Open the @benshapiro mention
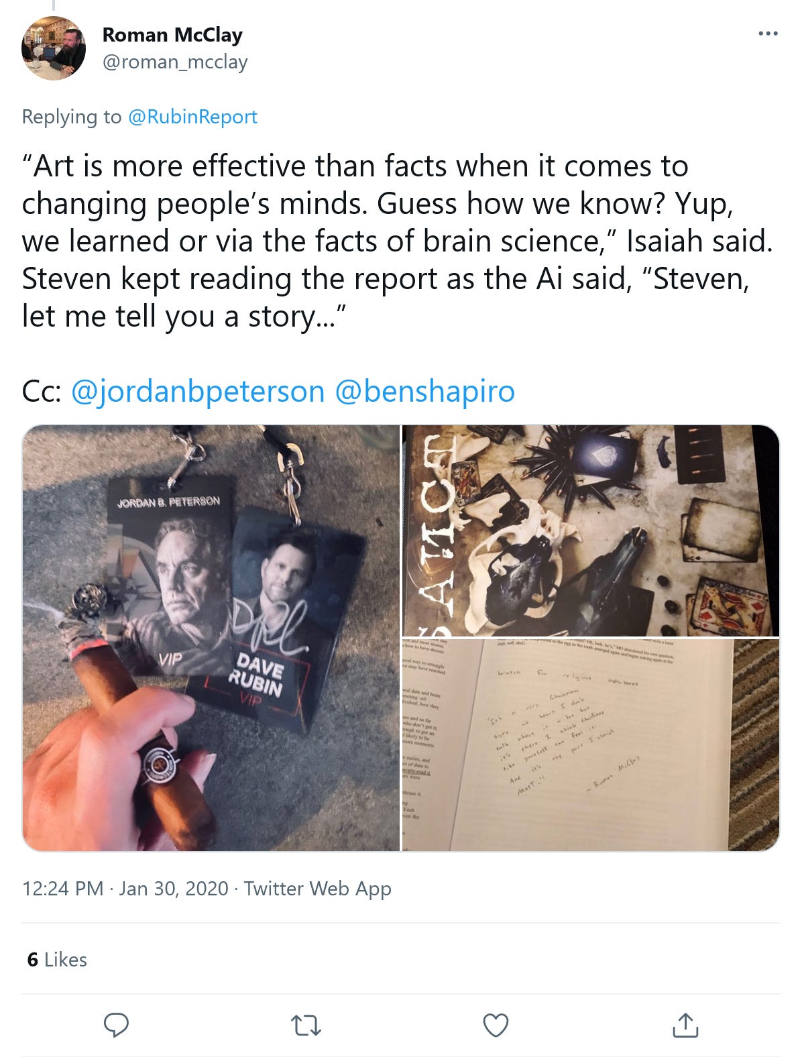The width and height of the screenshot is (802, 1057). pos(424,391)
